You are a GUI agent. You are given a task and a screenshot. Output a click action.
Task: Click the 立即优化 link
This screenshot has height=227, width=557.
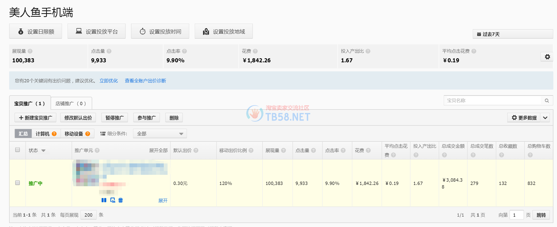109,81
